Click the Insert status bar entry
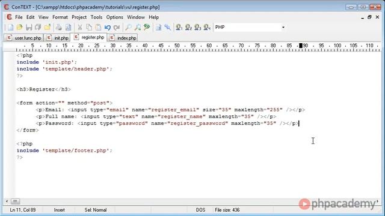The height and width of the screenshot is (216, 385). [x=60, y=210]
